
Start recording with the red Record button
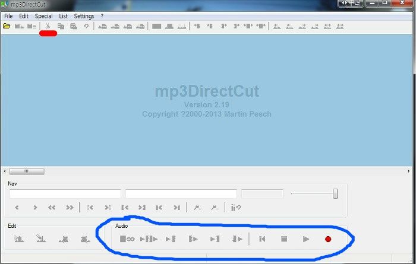coord(328,239)
